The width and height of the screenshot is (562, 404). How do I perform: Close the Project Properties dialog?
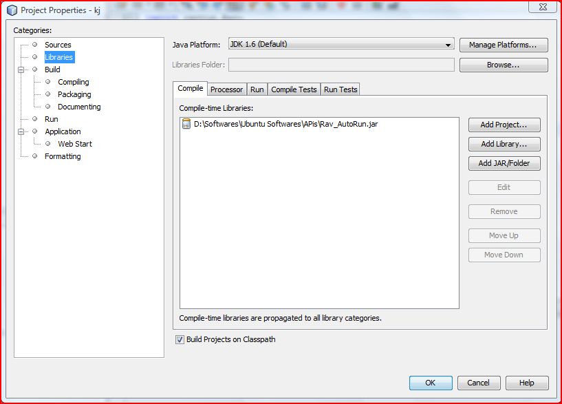click(x=543, y=7)
